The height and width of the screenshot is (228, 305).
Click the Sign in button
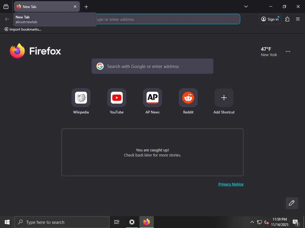270,19
